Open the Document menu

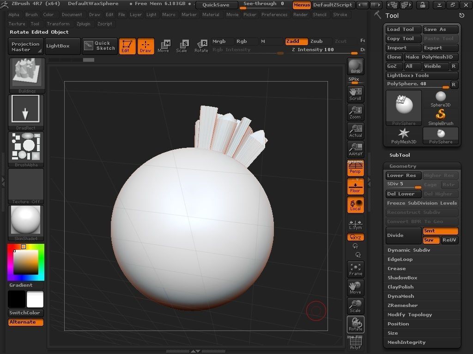(x=72, y=14)
